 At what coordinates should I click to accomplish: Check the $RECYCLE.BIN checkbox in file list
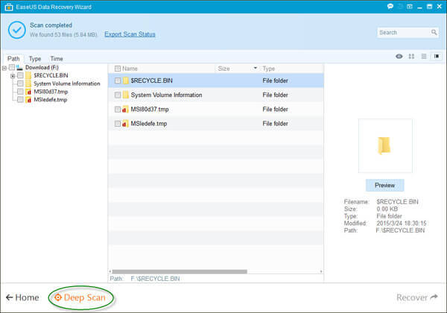pyautogui.click(x=118, y=80)
